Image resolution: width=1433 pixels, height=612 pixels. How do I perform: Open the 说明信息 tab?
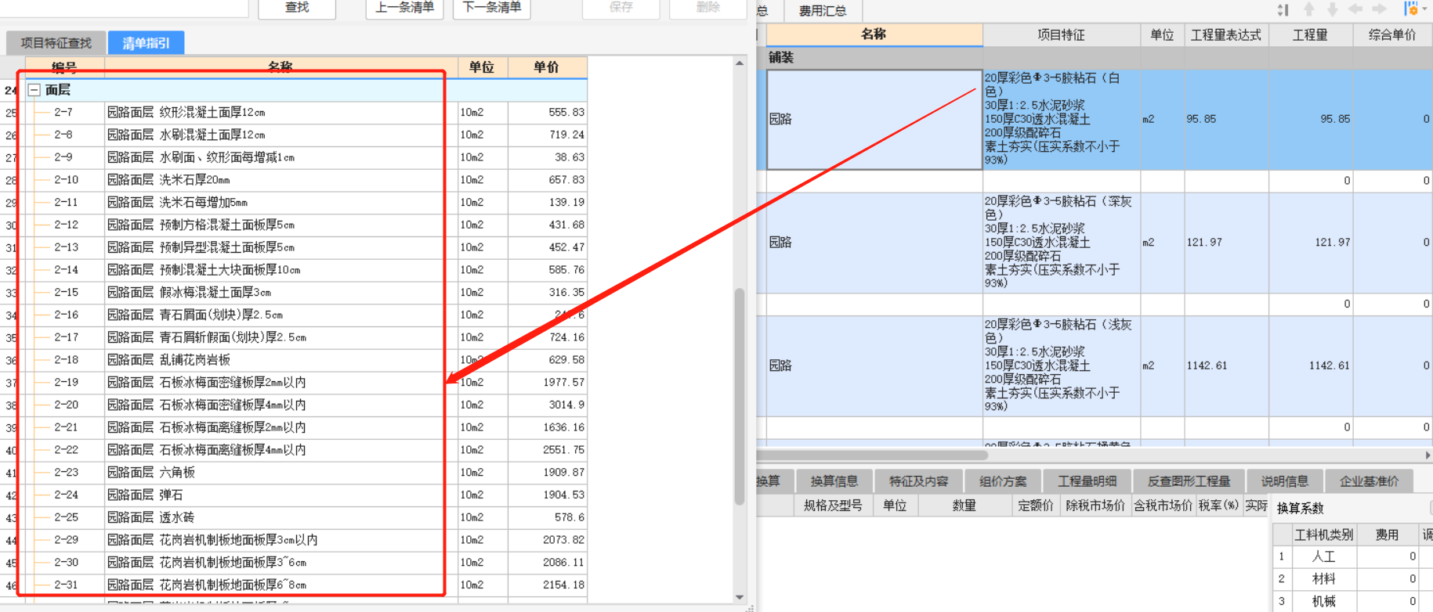[x=1285, y=481]
